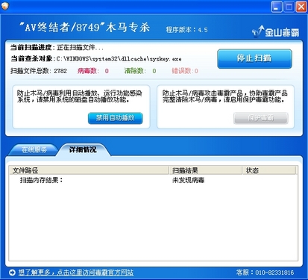Close the trojan killer window
The height and width of the screenshot is (280, 308).
click(301, 6)
